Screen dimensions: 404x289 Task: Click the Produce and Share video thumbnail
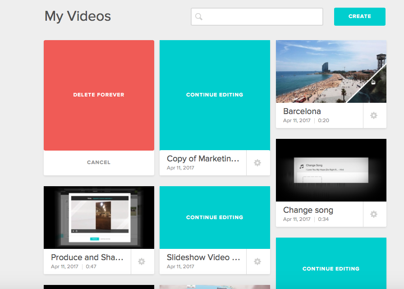click(x=99, y=217)
